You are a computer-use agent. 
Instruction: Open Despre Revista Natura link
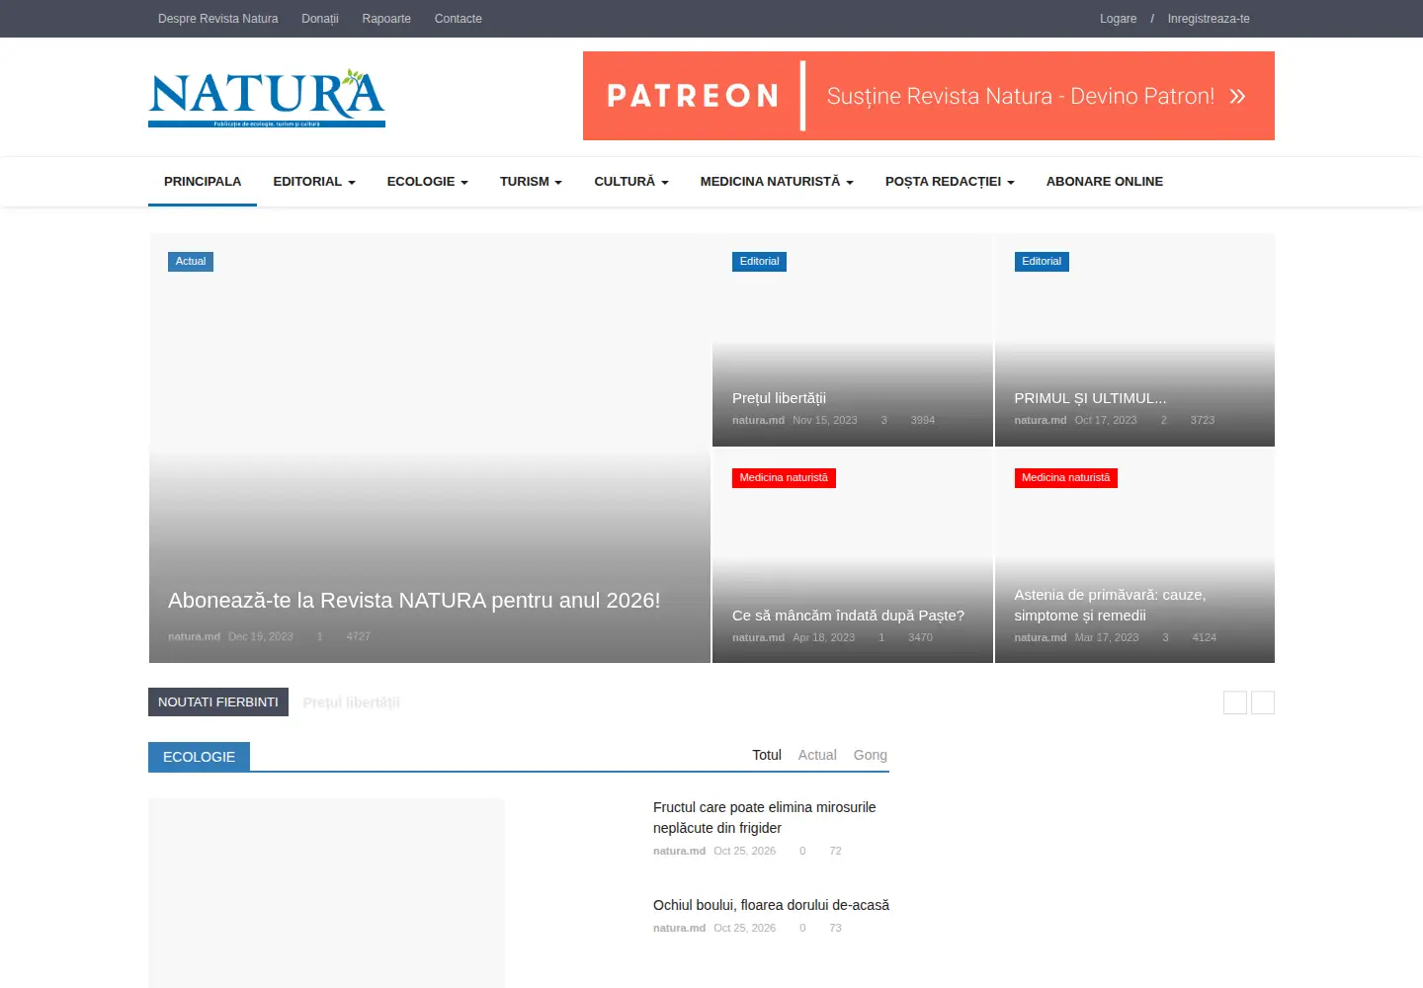click(x=218, y=19)
